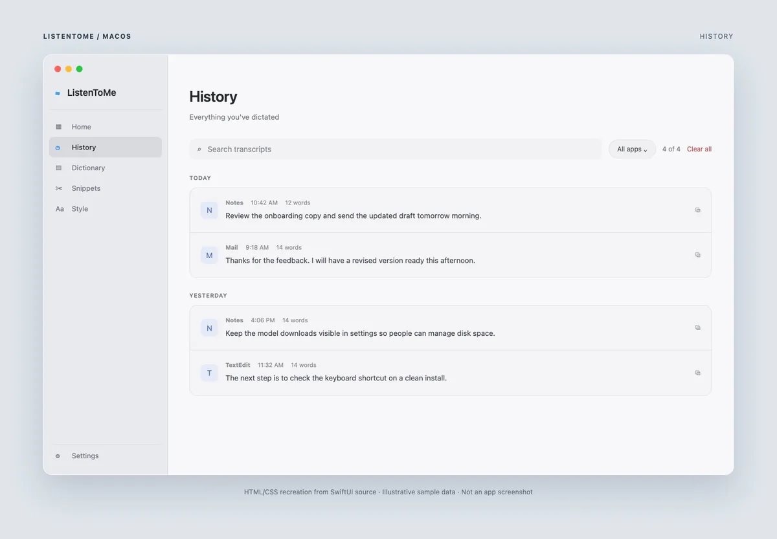This screenshot has height=539, width=777.
Task: Click the M avatar of the Mail entry
Action: (x=209, y=256)
